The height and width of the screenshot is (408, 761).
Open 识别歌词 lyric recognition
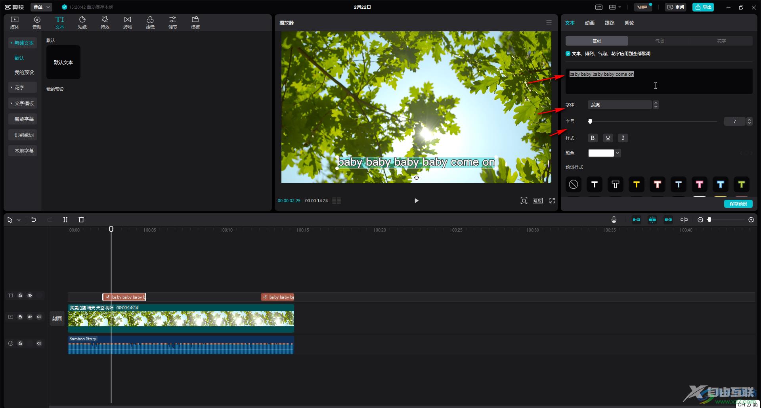pos(23,135)
